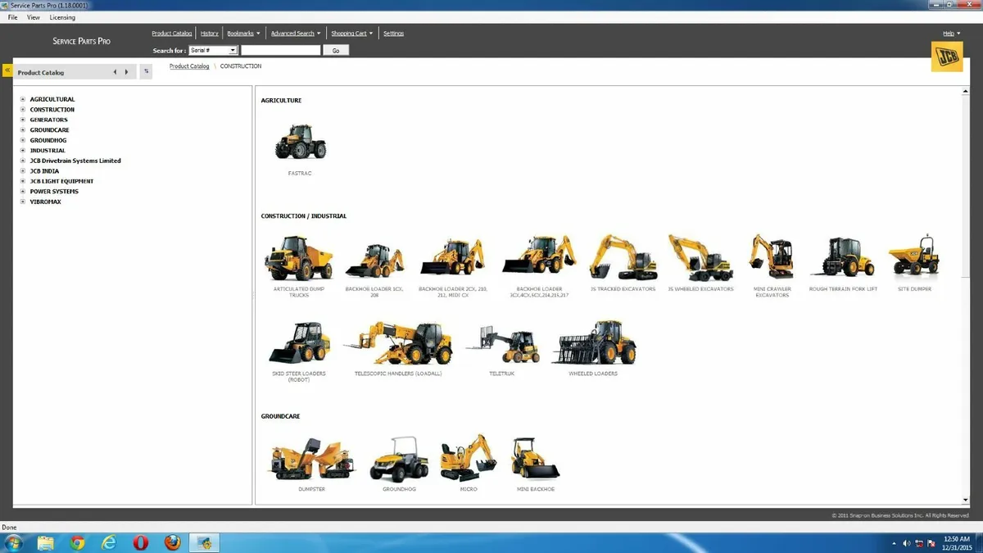Open the Bookmarks dropdown
The width and height of the screenshot is (983, 553).
point(243,34)
